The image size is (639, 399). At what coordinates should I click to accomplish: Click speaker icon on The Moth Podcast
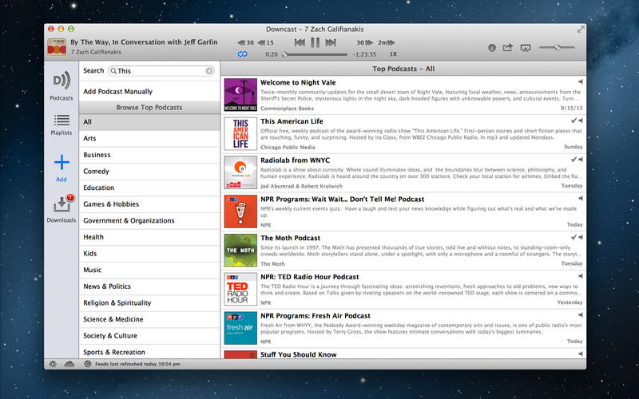(x=581, y=237)
